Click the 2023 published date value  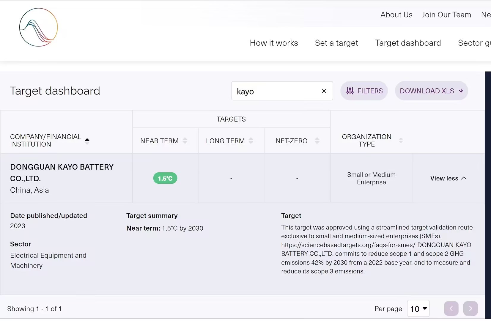18,226
